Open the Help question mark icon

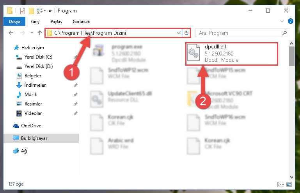point(290,21)
